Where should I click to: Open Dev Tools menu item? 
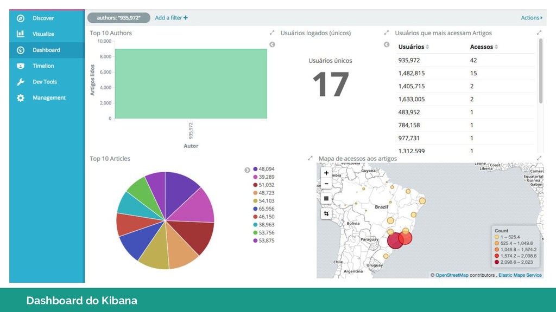[45, 82]
